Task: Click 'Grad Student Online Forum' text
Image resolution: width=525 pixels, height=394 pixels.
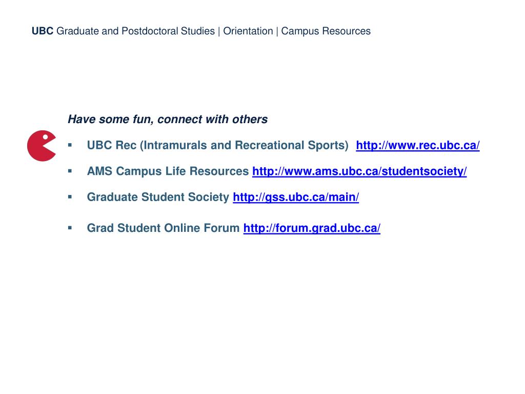Action: pyautogui.click(x=164, y=228)
